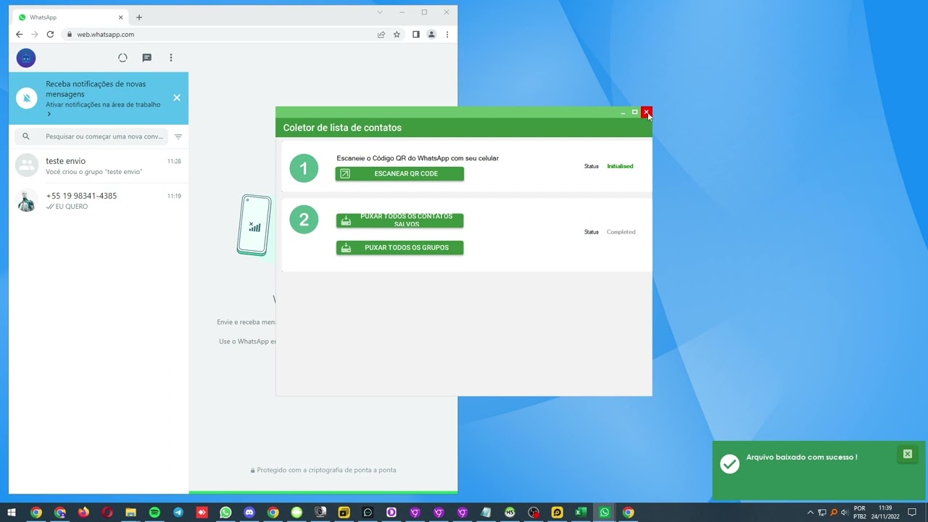Click the network icon in system tray
The height and width of the screenshot is (522, 928).
click(x=822, y=513)
